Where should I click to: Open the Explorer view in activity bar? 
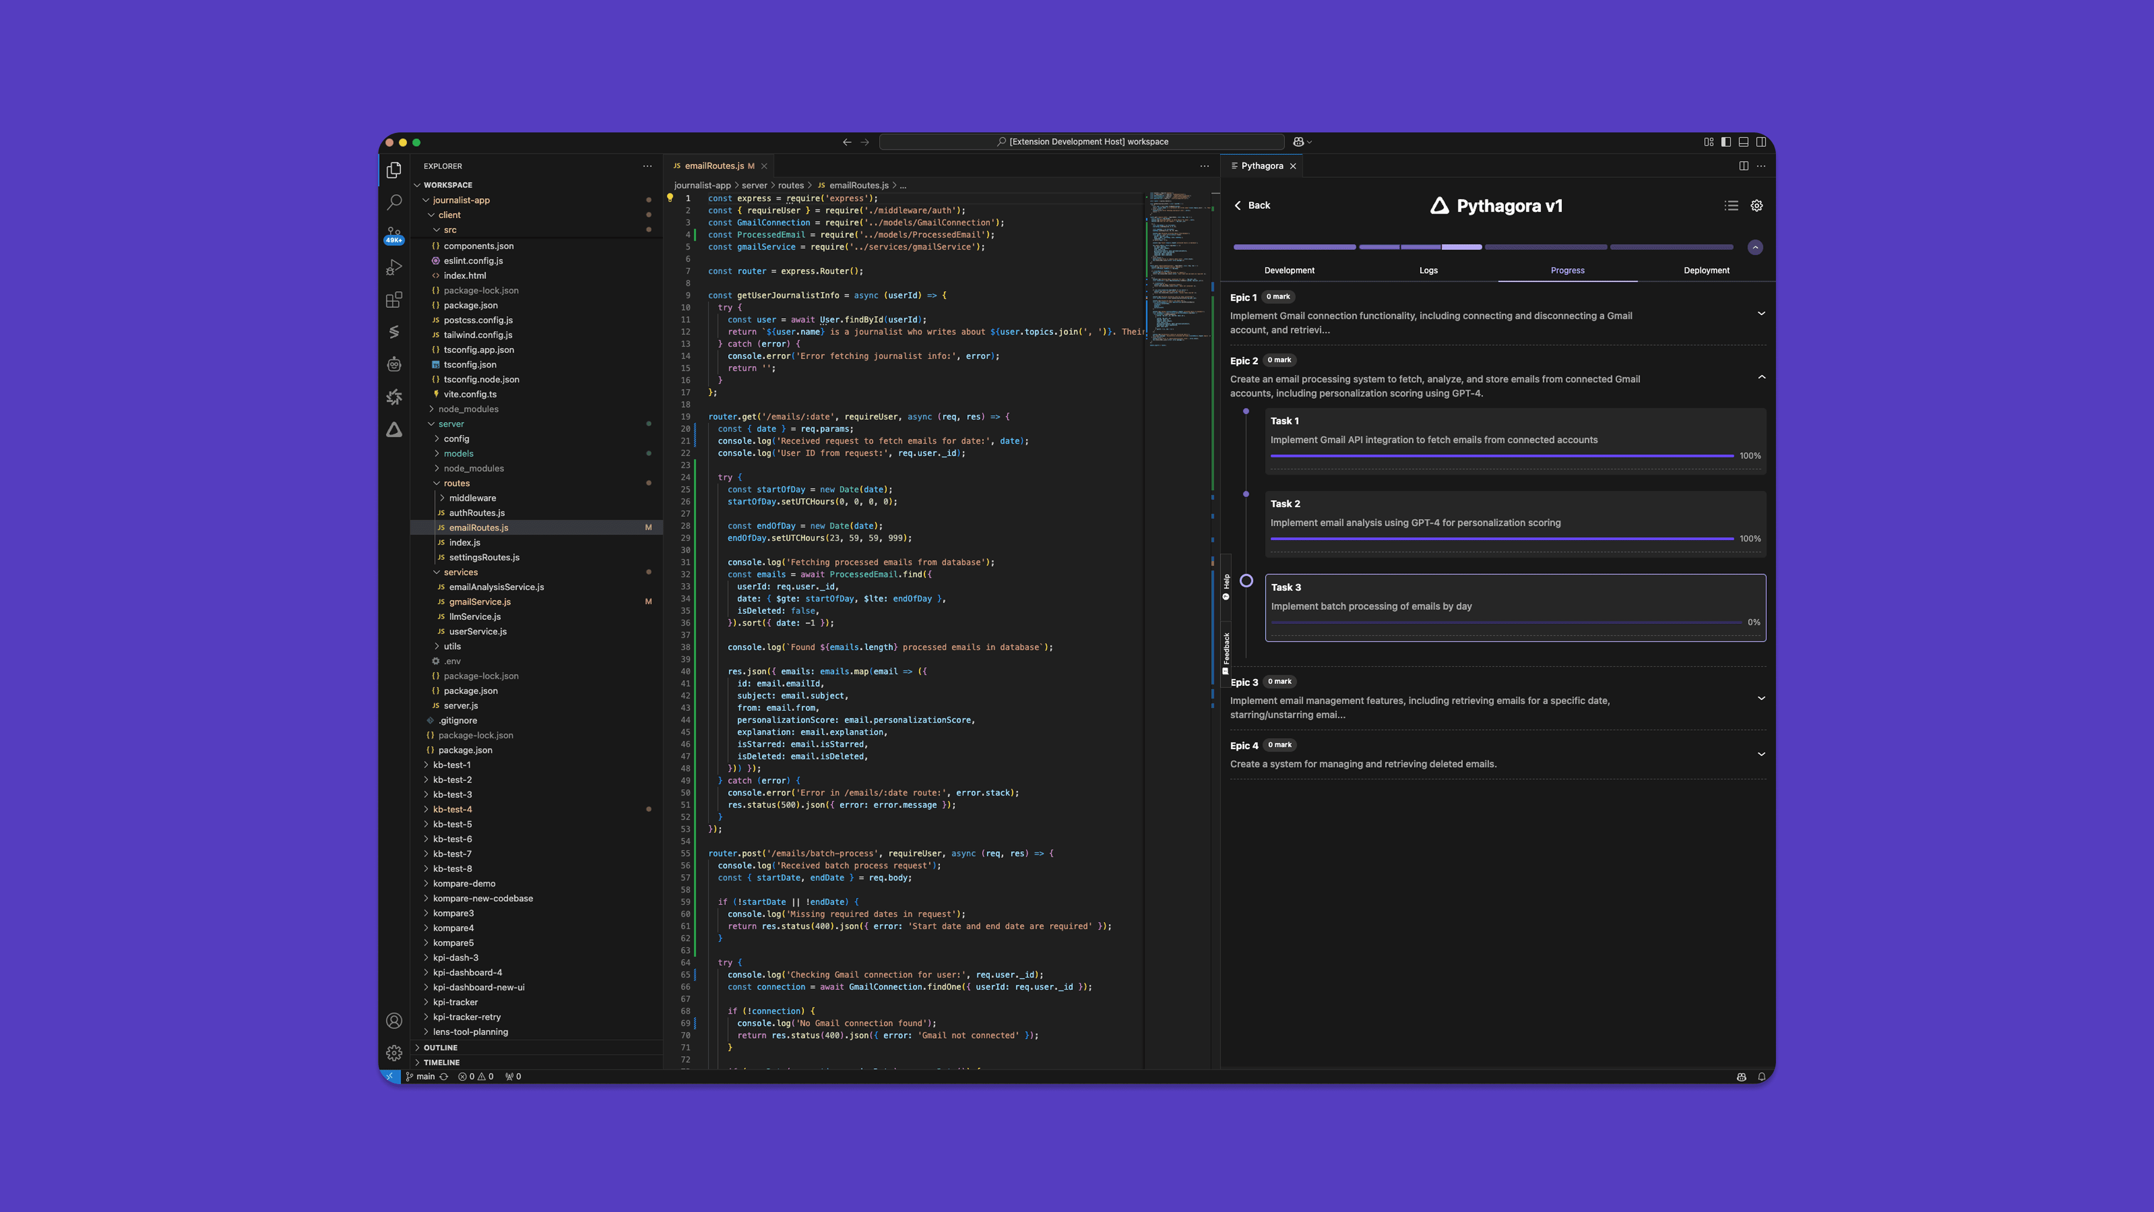tap(394, 170)
